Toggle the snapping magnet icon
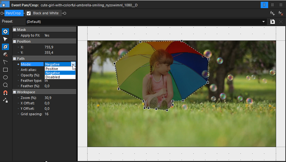 (x=5, y=93)
